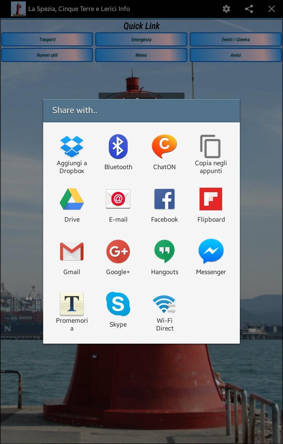Screen dimensions: 283x444
Task: Click the app title 'La Spezia, Cinque Terre e Lerici Info'
Action: (79, 9)
